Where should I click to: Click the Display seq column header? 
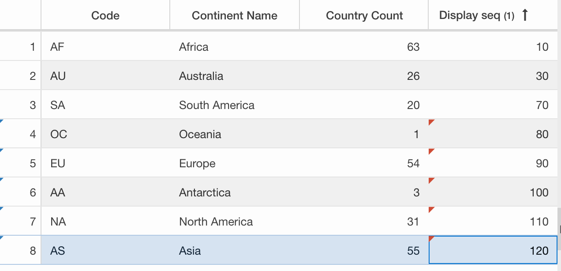tap(493, 15)
